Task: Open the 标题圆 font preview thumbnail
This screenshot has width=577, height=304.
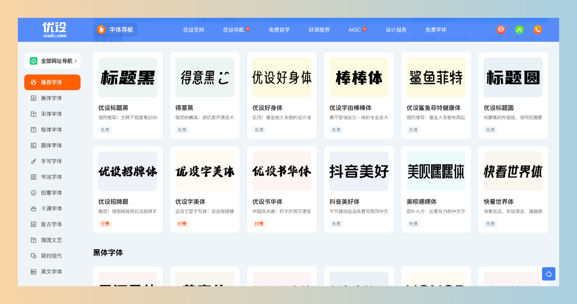Action: click(x=513, y=77)
